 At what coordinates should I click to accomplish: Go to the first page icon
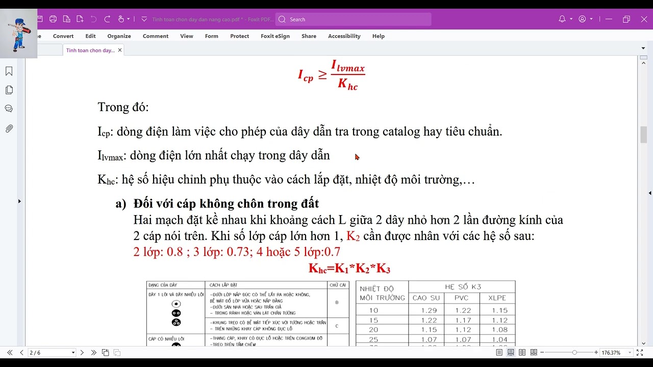(x=10, y=352)
